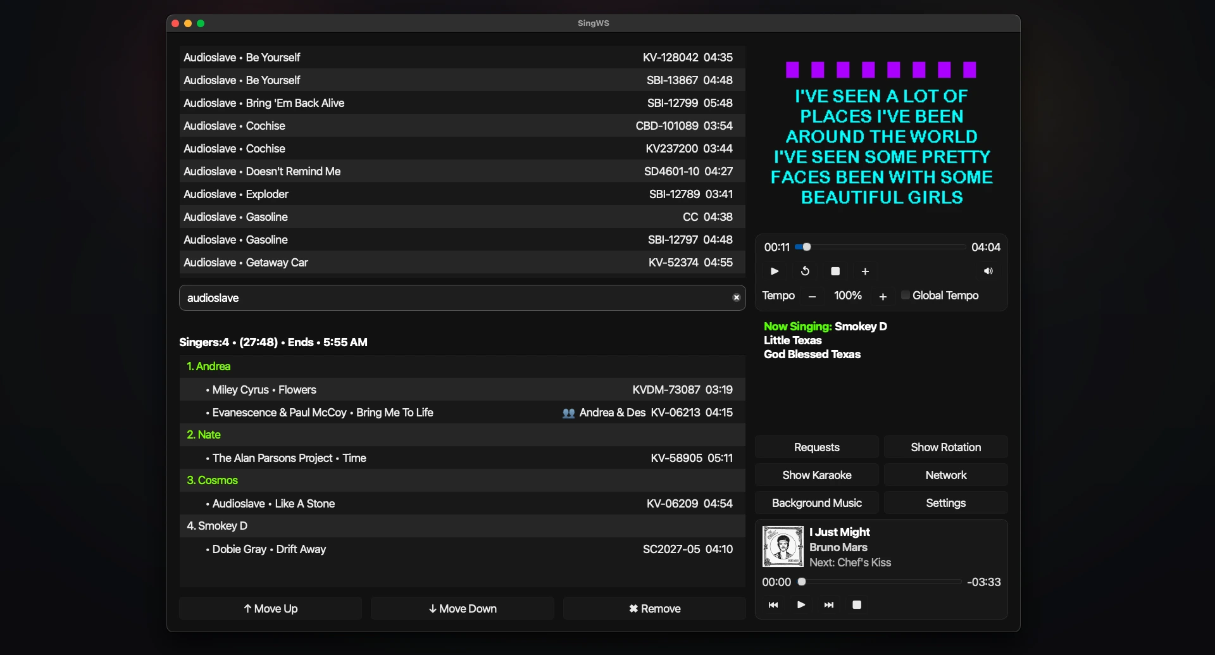Image resolution: width=1215 pixels, height=655 pixels.
Task: Enable the Global Tempo checkbox
Action: tap(906, 296)
